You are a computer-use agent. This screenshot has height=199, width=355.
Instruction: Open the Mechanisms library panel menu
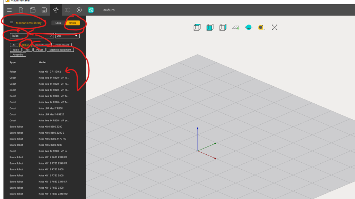[x=11, y=23]
